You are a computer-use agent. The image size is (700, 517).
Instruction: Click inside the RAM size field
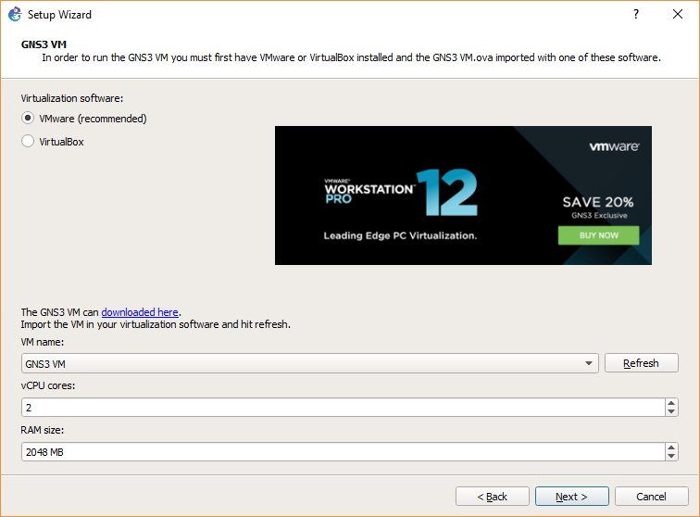343,452
